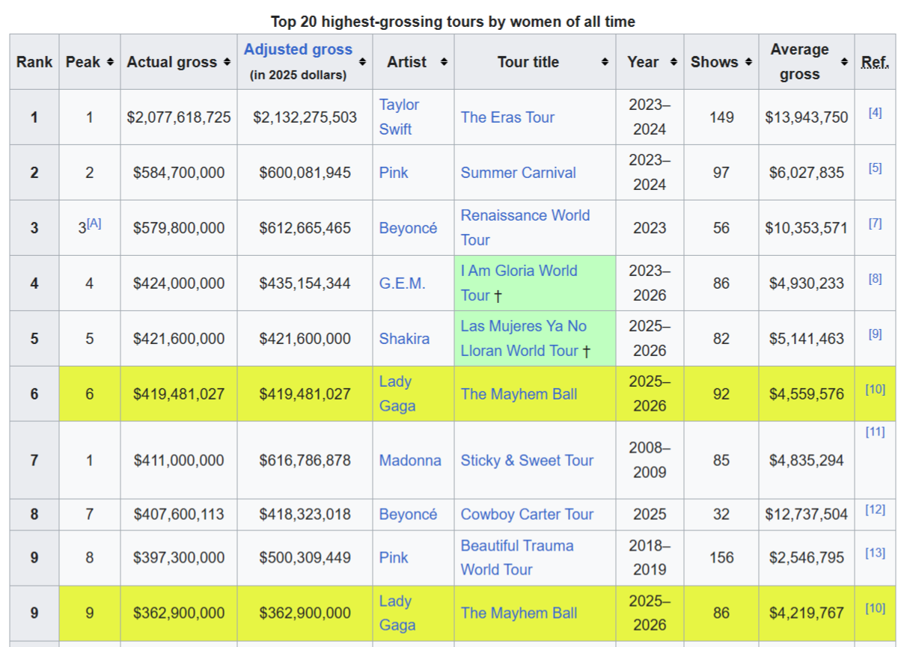Image resolution: width=904 pixels, height=647 pixels.
Task: Select the 156 shows cell
Action: click(x=721, y=558)
